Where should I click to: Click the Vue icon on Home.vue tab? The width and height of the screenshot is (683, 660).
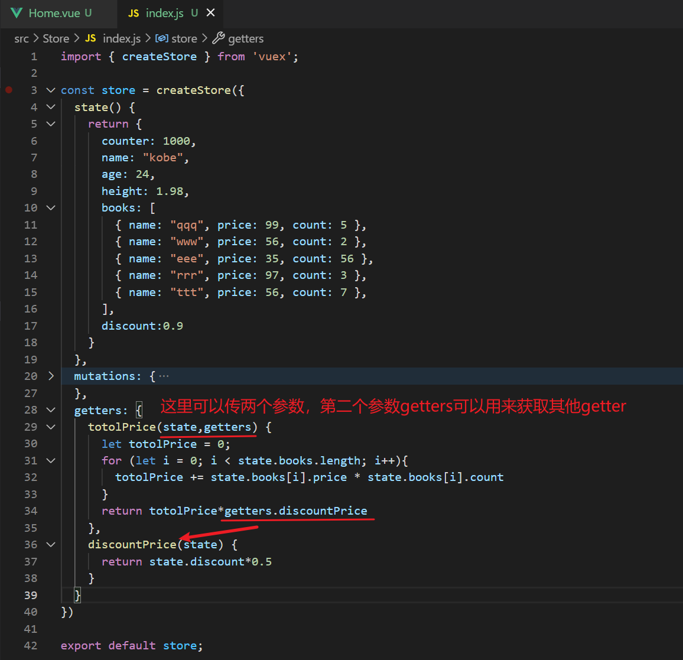pos(17,13)
